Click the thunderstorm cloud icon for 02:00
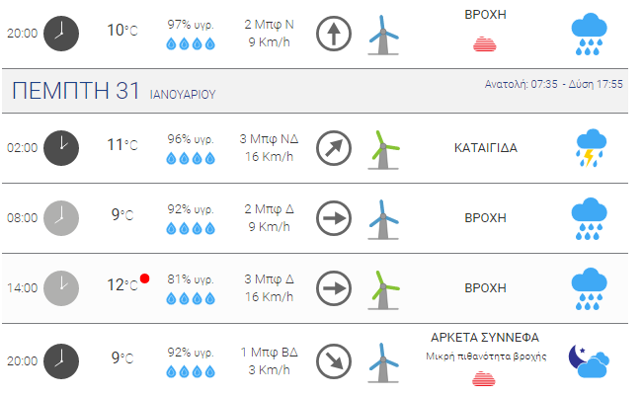The image size is (643, 396). pos(590,148)
